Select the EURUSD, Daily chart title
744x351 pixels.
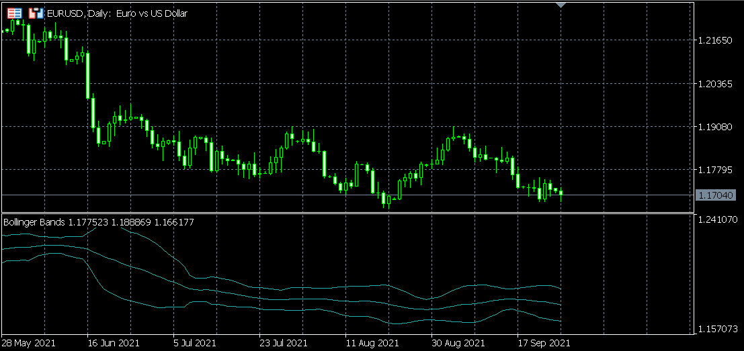(118, 13)
